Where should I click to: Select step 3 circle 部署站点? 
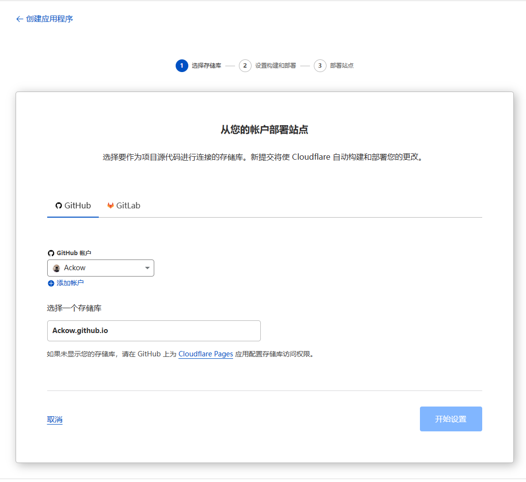[x=320, y=65]
